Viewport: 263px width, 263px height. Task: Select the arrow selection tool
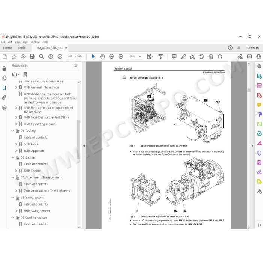coord(94,56)
